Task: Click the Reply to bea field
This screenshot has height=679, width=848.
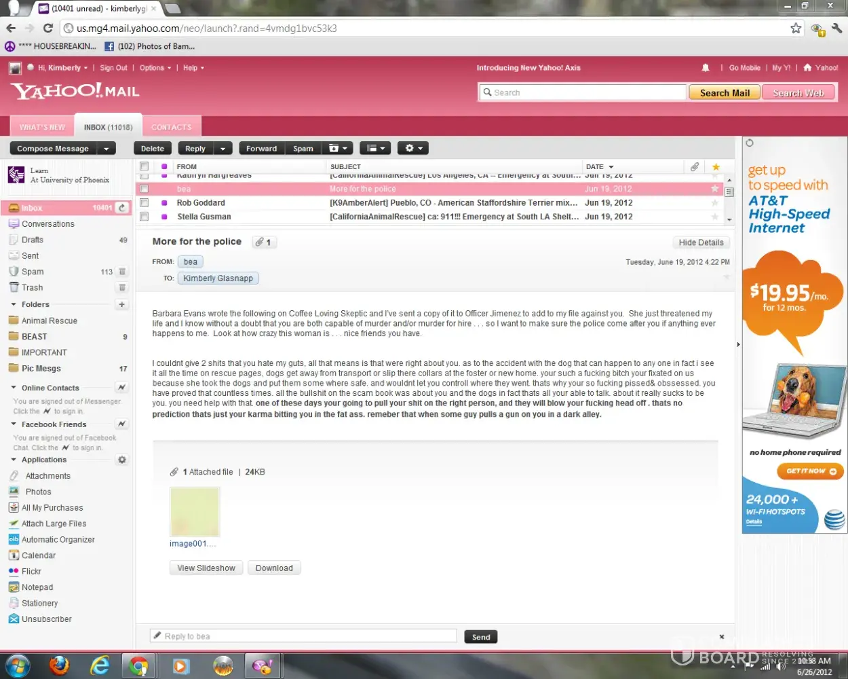Action: point(303,636)
